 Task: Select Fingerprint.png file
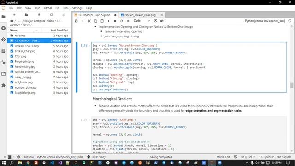click(39, 61)
